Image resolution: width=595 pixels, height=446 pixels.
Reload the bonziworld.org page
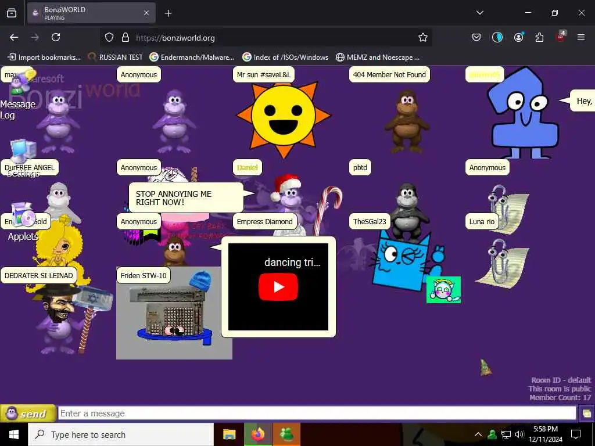click(x=56, y=37)
